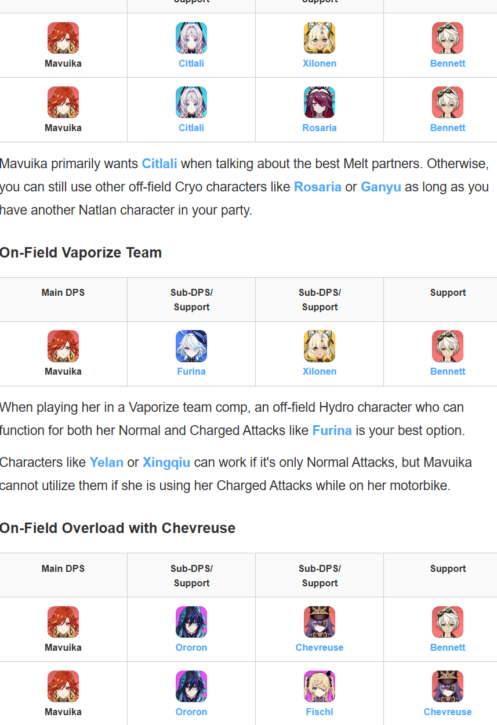The image size is (497, 725).
Task: Click the Citlali link in the Melt paragraph
Action: point(159,164)
